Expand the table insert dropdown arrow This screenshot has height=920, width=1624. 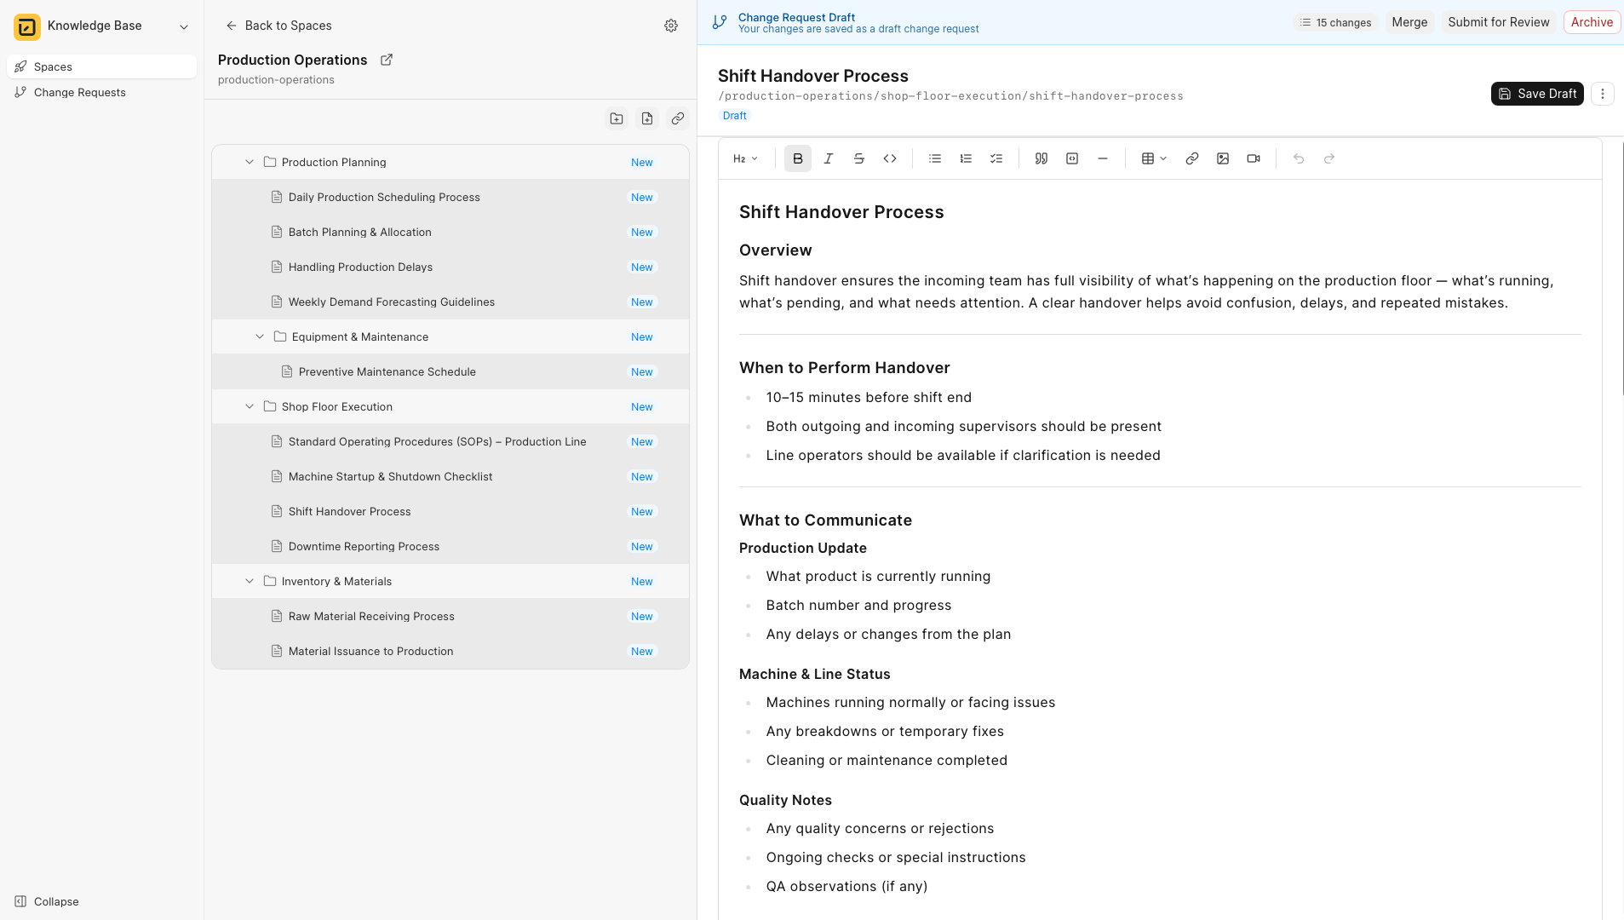[x=1163, y=158]
